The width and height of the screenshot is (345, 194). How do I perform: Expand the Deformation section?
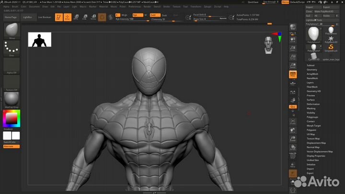313,104
